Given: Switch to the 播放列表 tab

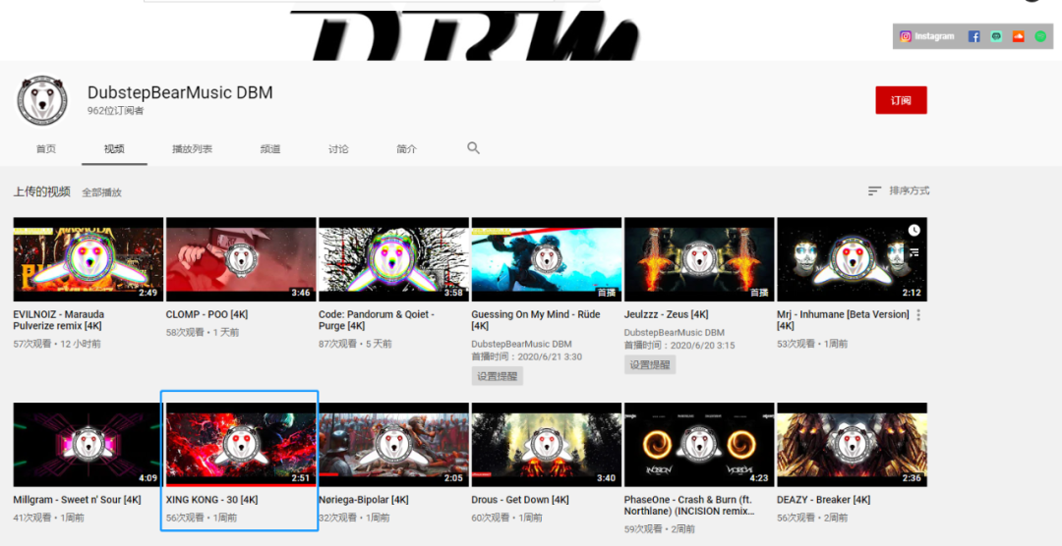Looking at the screenshot, I should pos(192,149).
